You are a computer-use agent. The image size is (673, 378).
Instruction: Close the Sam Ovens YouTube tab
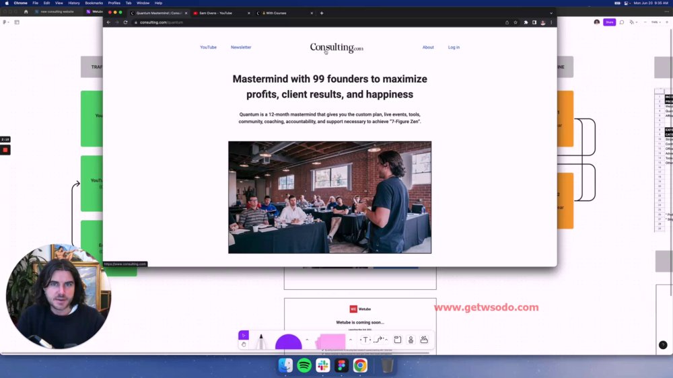click(249, 13)
